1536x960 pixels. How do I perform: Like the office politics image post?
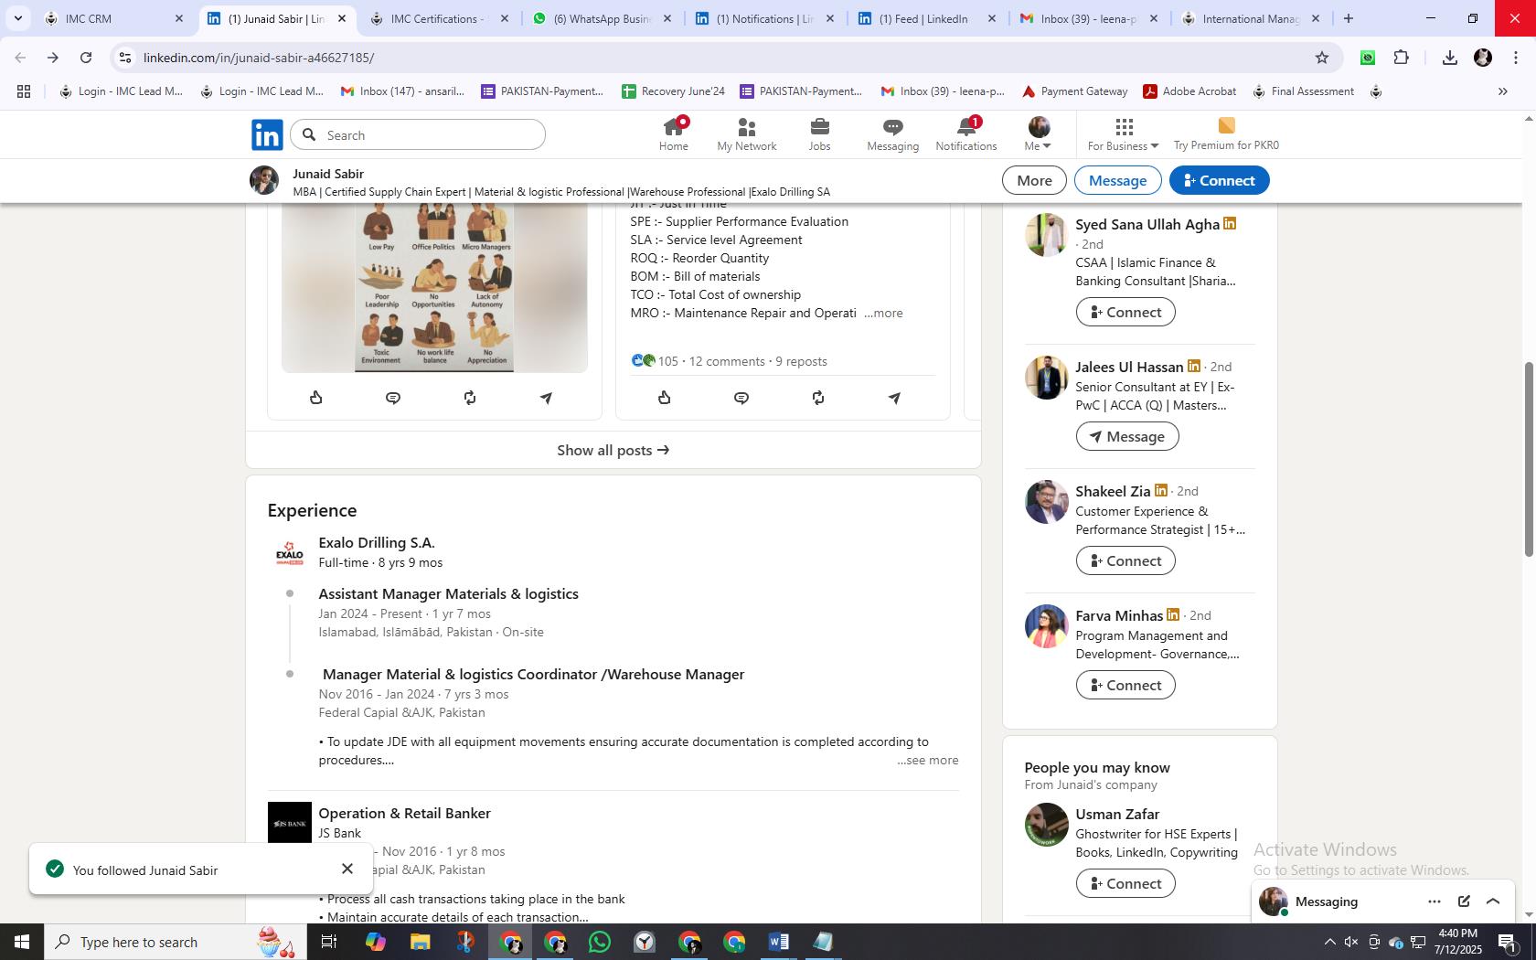pyautogui.click(x=316, y=398)
